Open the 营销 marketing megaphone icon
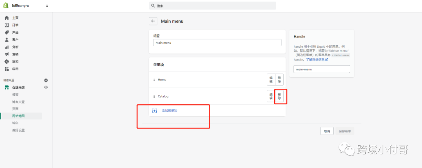 tap(7, 54)
